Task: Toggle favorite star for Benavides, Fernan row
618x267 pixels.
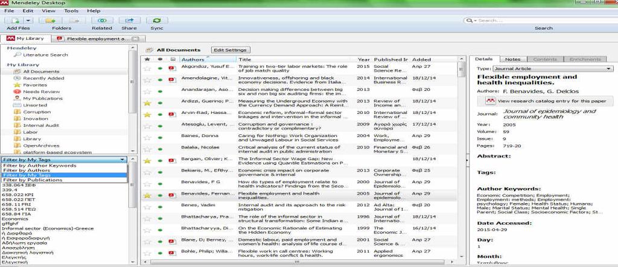Action: (x=147, y=196)
